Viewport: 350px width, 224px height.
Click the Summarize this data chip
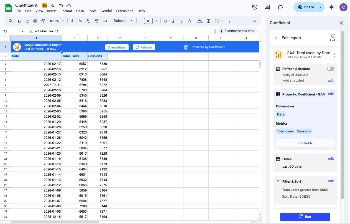pos(237,31)
